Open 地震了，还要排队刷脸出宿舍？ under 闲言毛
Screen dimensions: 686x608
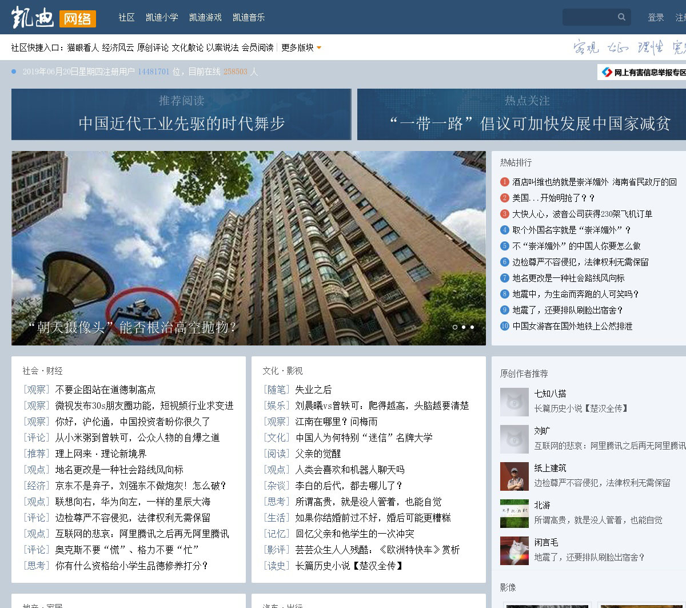589,557
